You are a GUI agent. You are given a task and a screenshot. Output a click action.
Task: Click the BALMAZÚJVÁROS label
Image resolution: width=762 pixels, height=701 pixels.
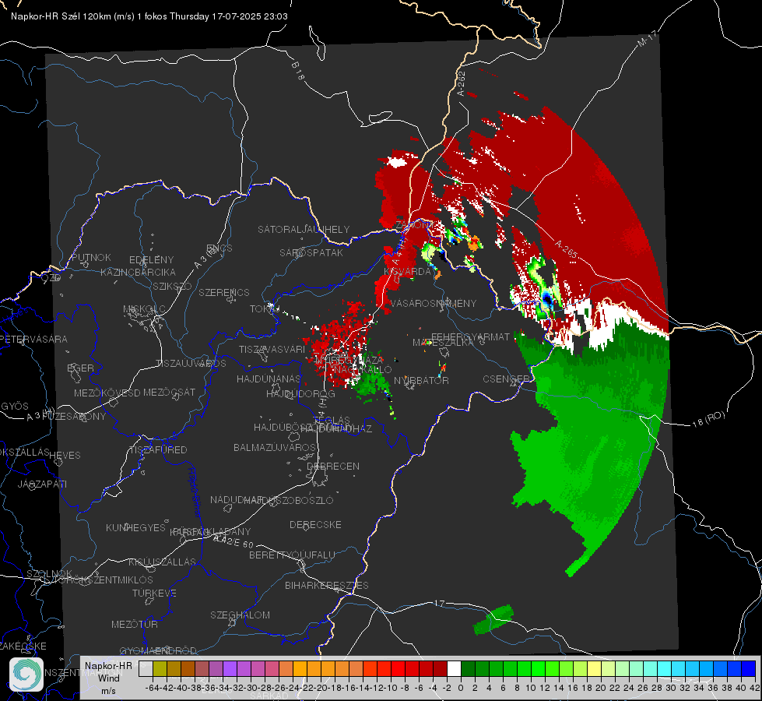pos(275,447)
